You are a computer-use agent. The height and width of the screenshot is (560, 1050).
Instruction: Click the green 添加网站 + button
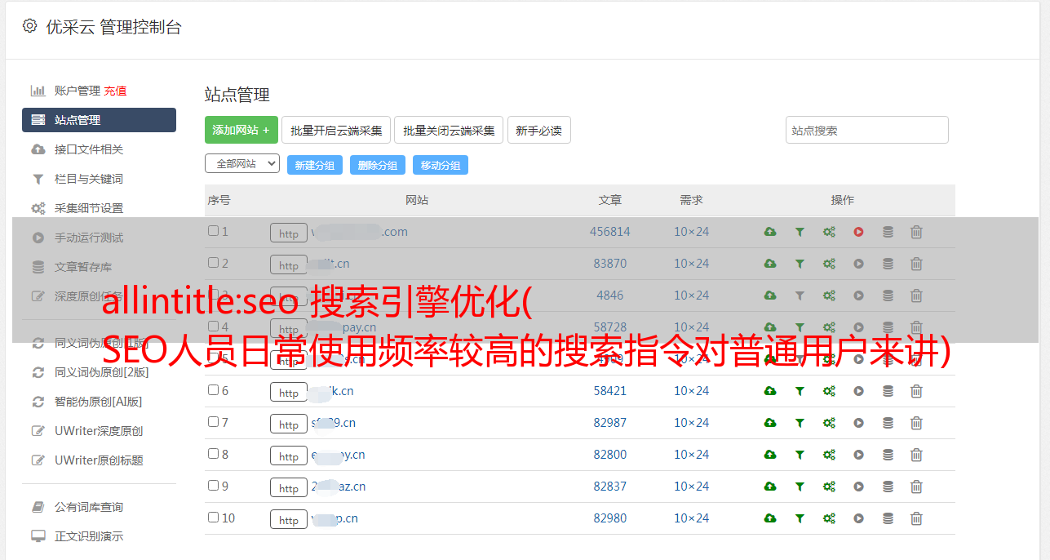point(241,130)
